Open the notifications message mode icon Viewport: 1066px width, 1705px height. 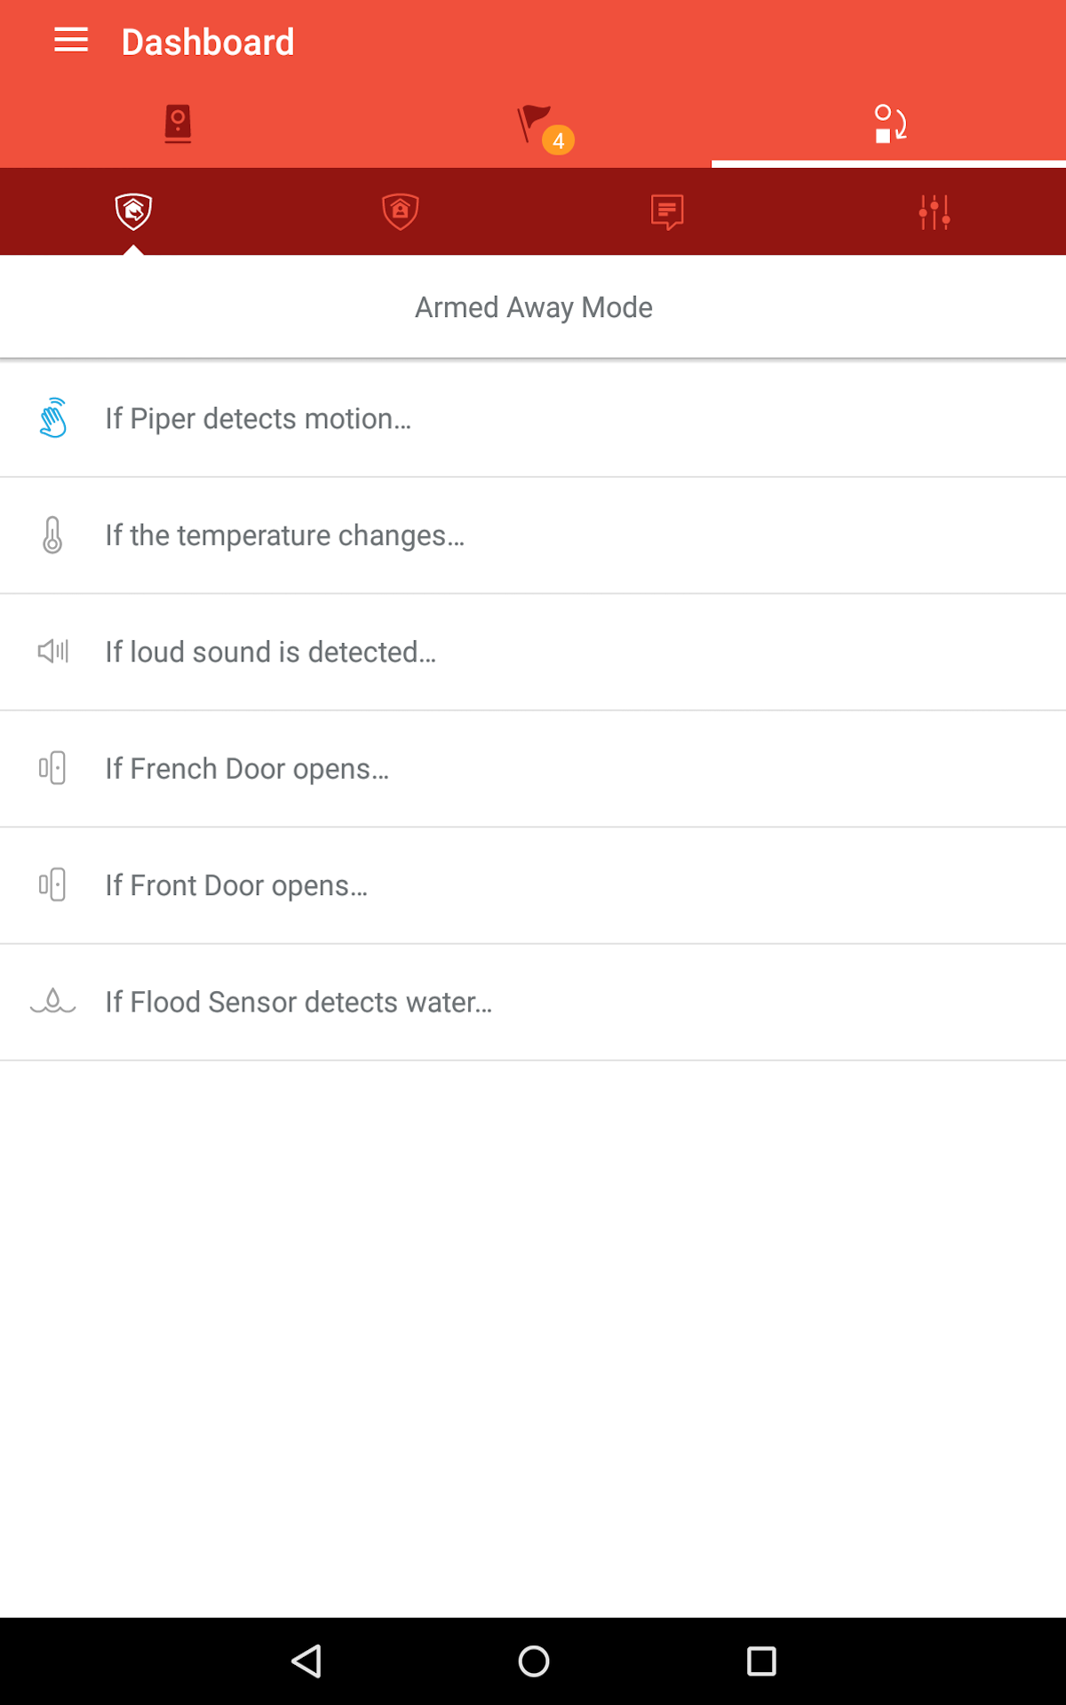click(x=667, y=212)
